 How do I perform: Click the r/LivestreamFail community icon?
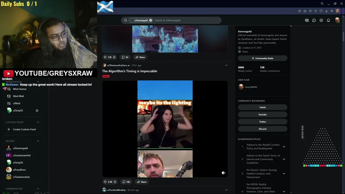(x=9, y=155)
